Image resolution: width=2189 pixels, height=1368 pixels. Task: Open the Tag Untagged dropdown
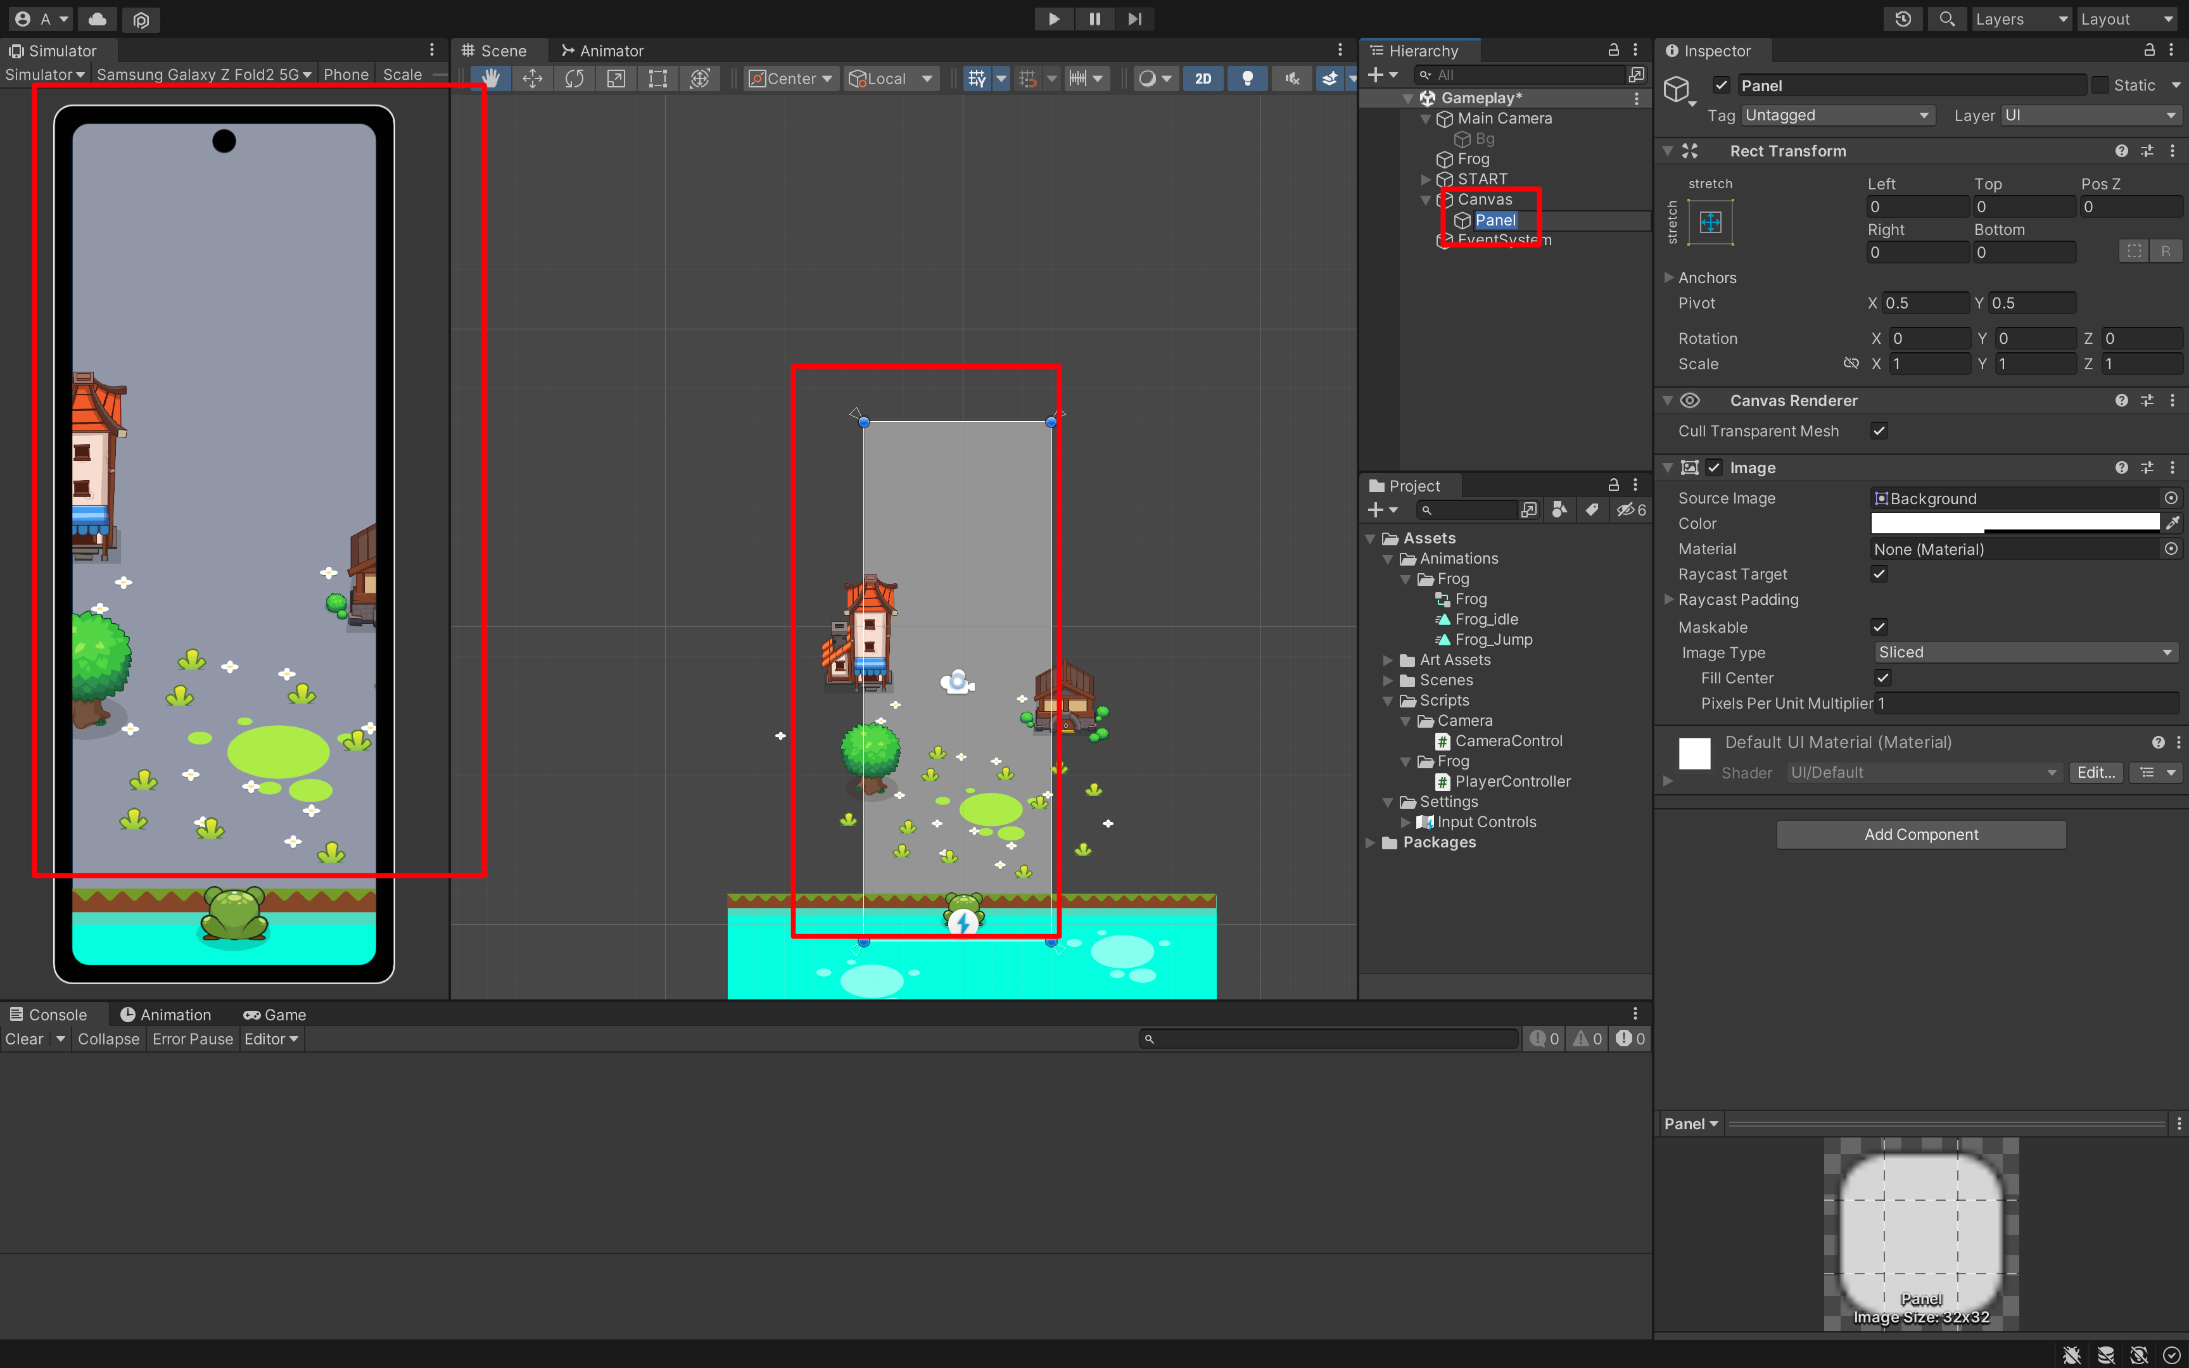click(x=1838, y=115)
